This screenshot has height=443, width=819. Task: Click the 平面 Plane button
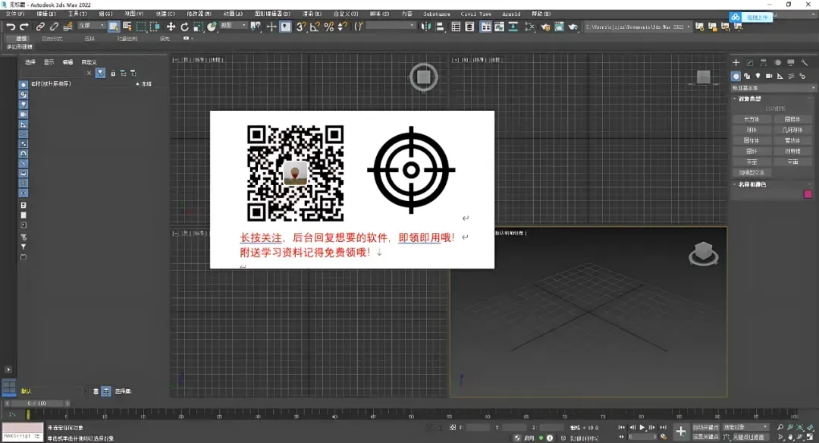(793, 162)
